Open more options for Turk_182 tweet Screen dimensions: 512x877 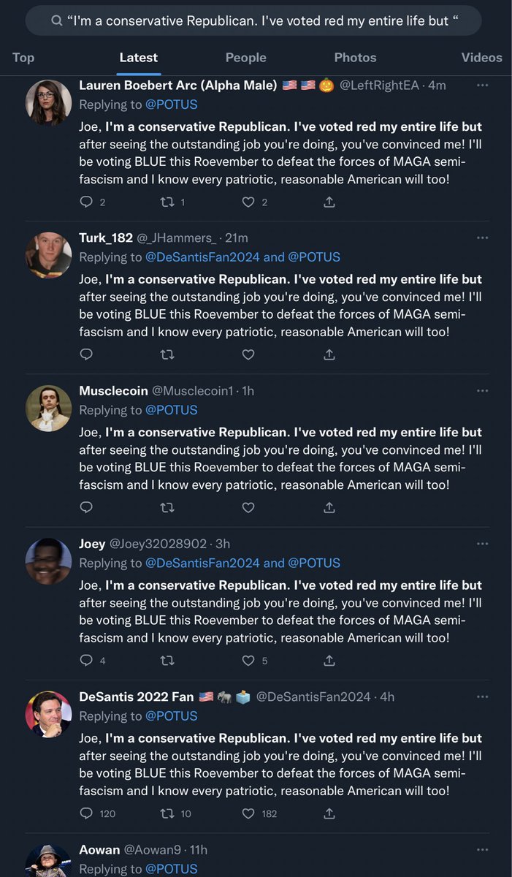coord(482,238)
